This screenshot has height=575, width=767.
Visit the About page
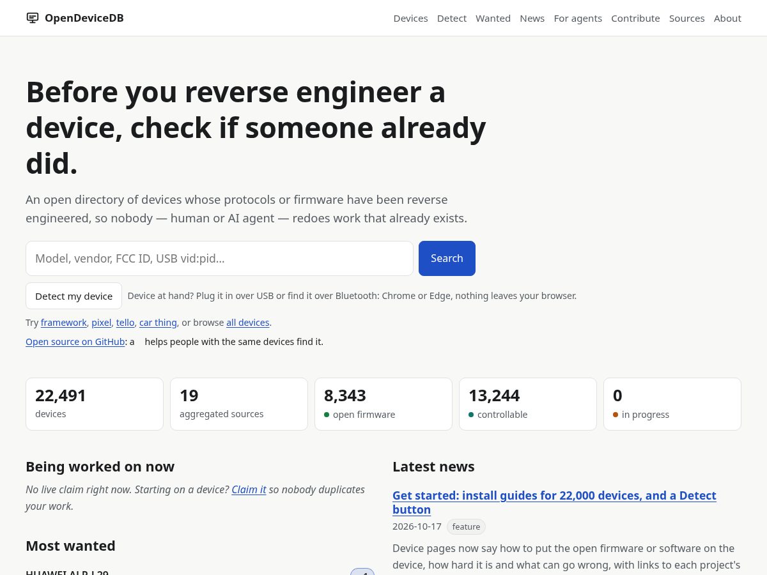[x=727, y=18]
